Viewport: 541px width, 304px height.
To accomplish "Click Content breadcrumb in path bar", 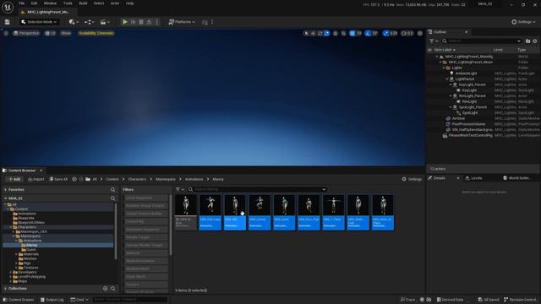I will click(112, 179).
